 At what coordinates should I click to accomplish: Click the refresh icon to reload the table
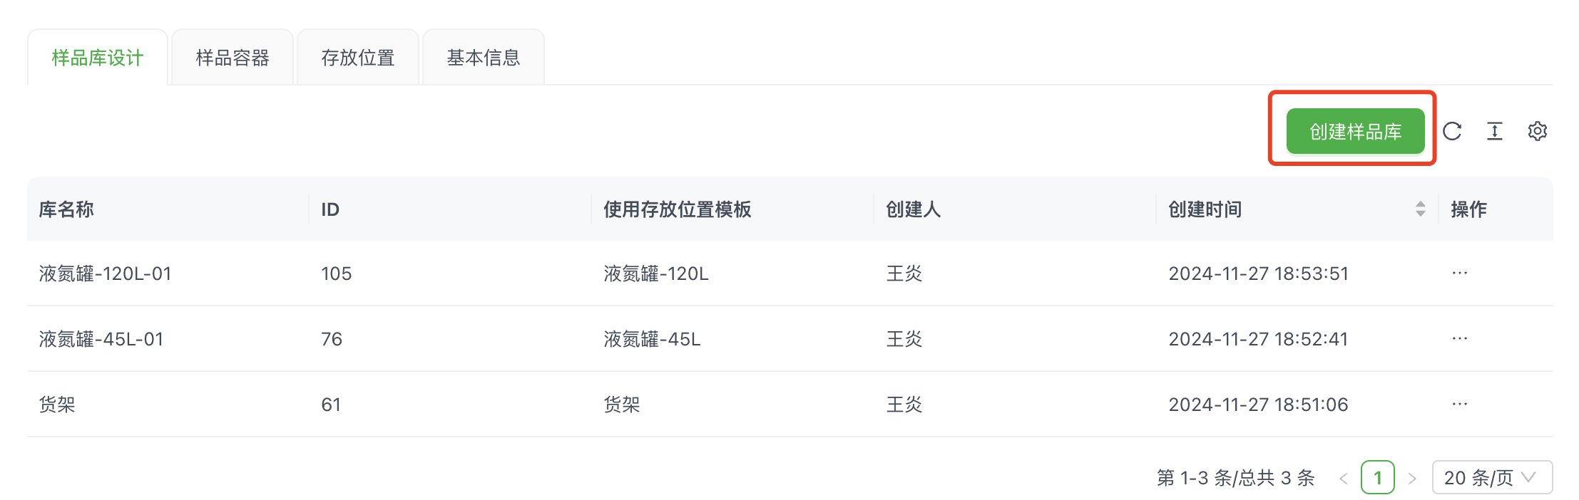1452,131
